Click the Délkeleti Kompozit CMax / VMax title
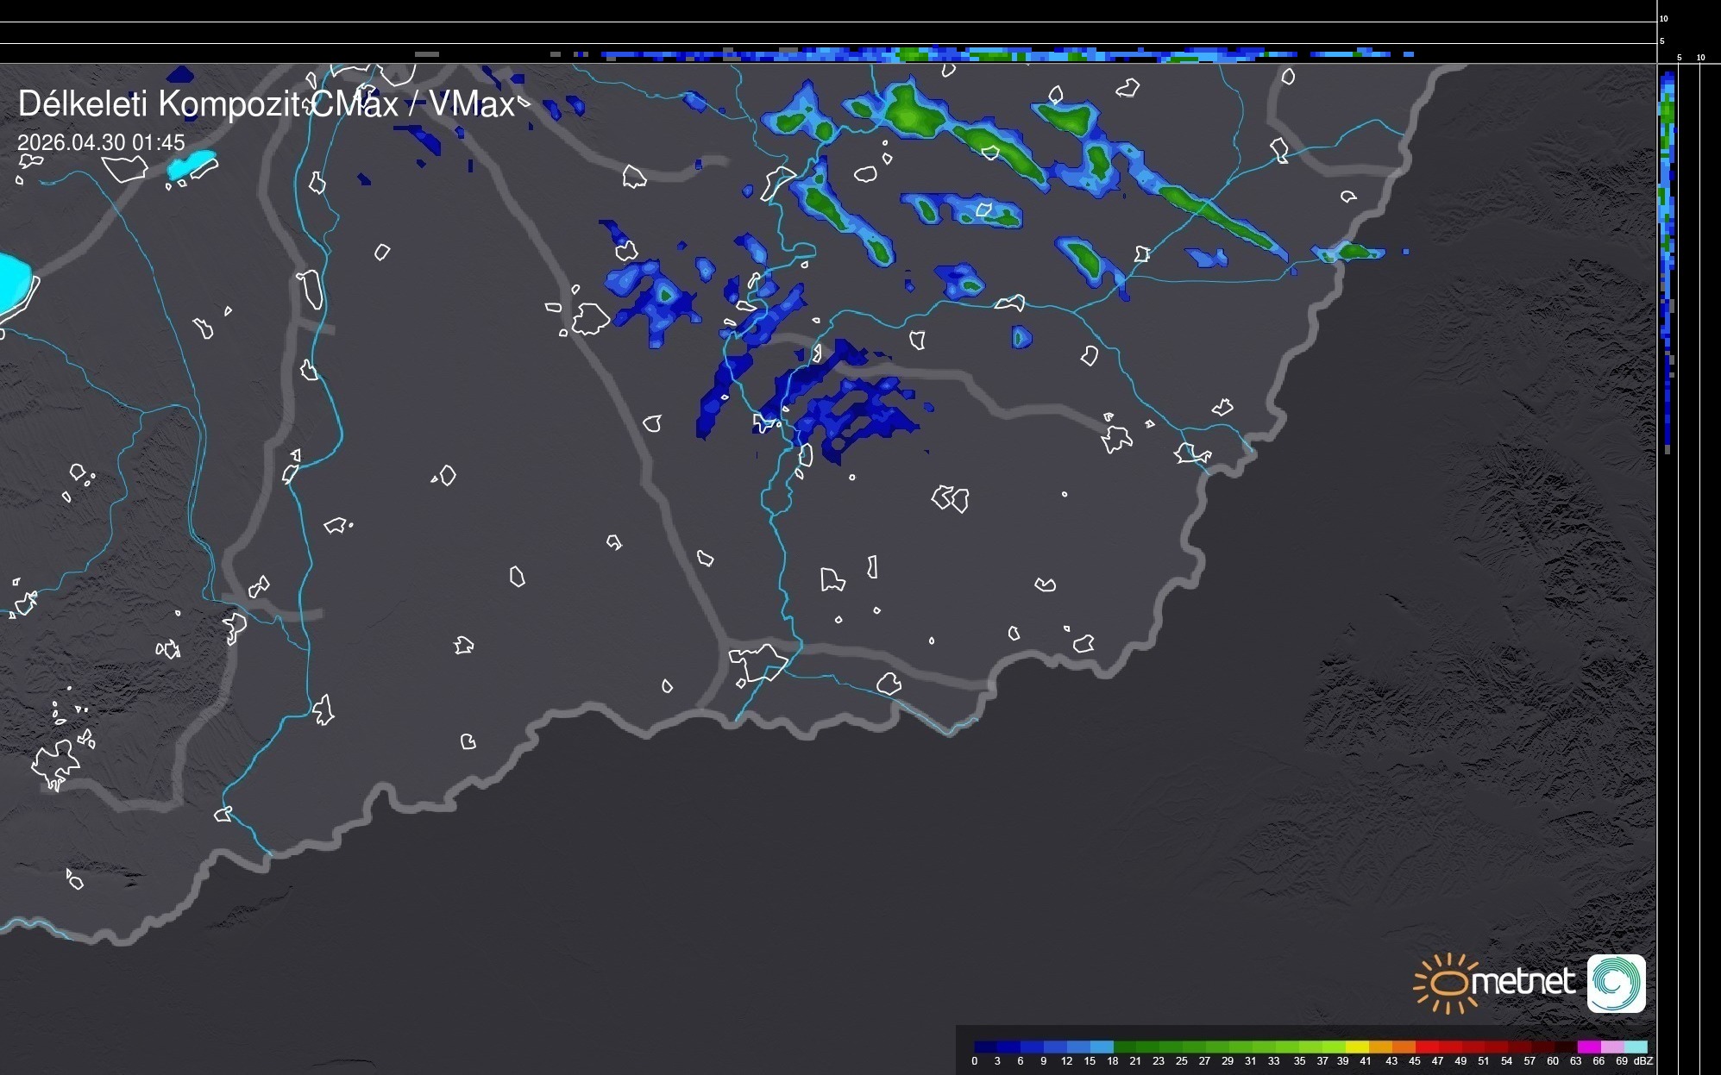Image resolution: width=1721 pixels, height=1075 pixels. click(266, 104)
